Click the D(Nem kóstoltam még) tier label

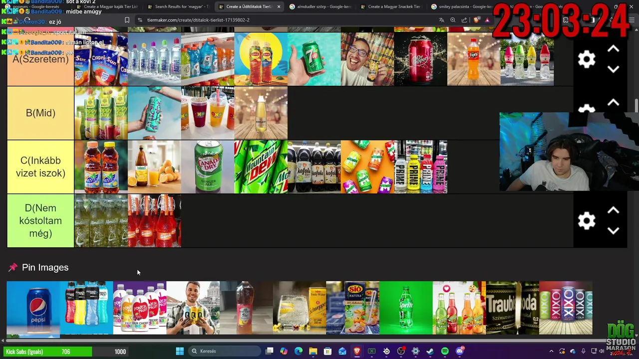[x=40, y=220]
